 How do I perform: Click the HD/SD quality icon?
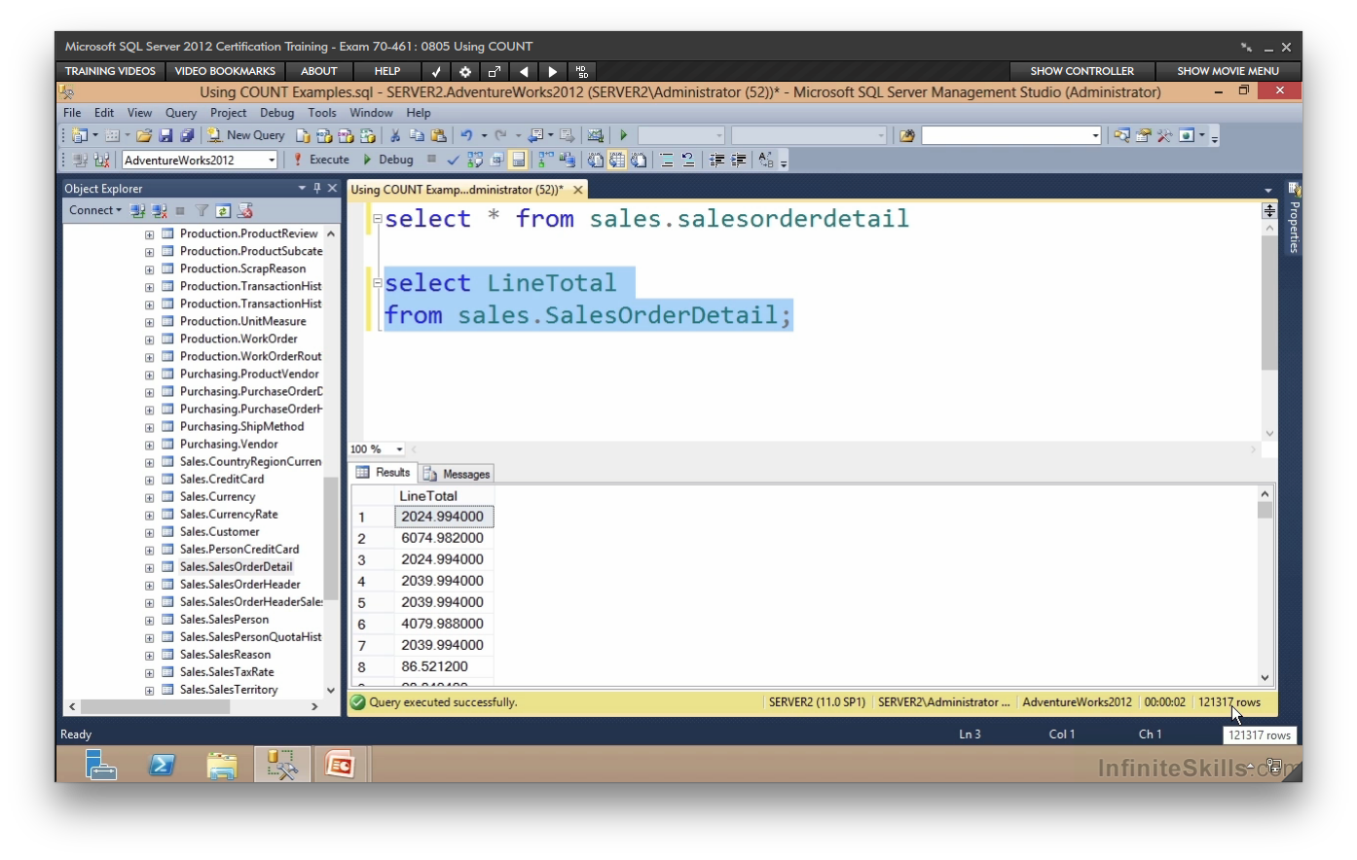pos(582,71)
